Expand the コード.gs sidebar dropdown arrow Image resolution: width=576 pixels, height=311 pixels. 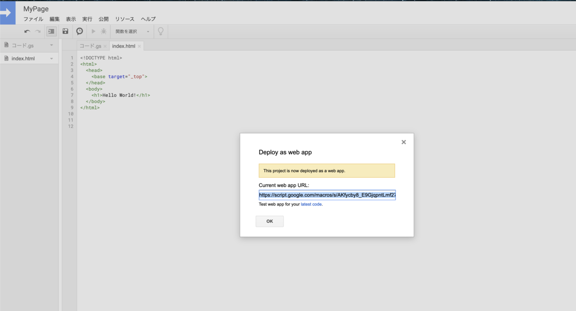51,45
